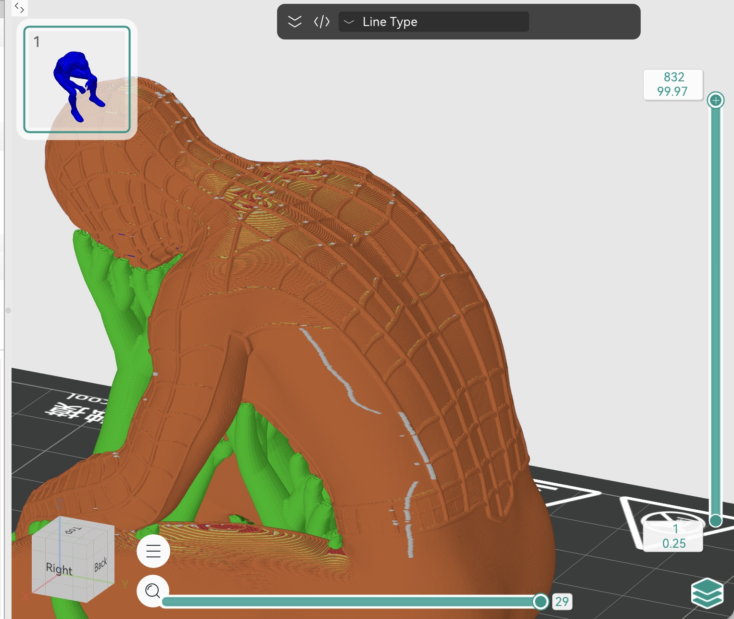
Task: Click the bottom layer label 1 / 0.25
Action: (x=673, y=536)
